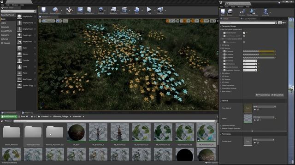The width and height of the screenshot is (295, 165).
Task: Collapse the General section
Action: pyautogui.click(x=221, y=101)
